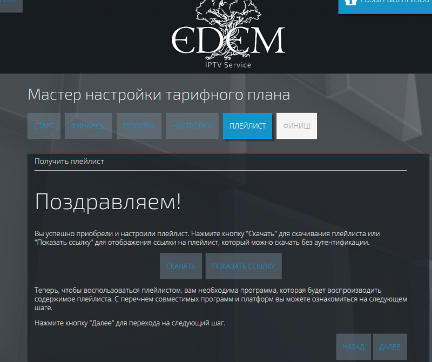Go to the ПОКУПКА step
This screenshot has width=432, height=362.
coord(139,126)
